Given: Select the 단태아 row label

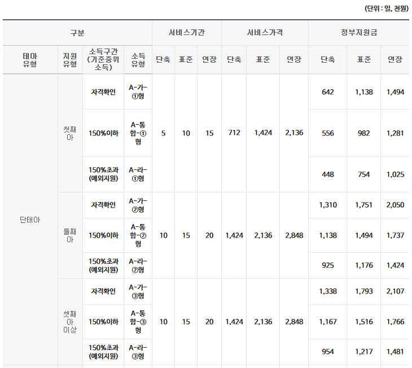Looking at the screenshot, I should pos(30,220).
